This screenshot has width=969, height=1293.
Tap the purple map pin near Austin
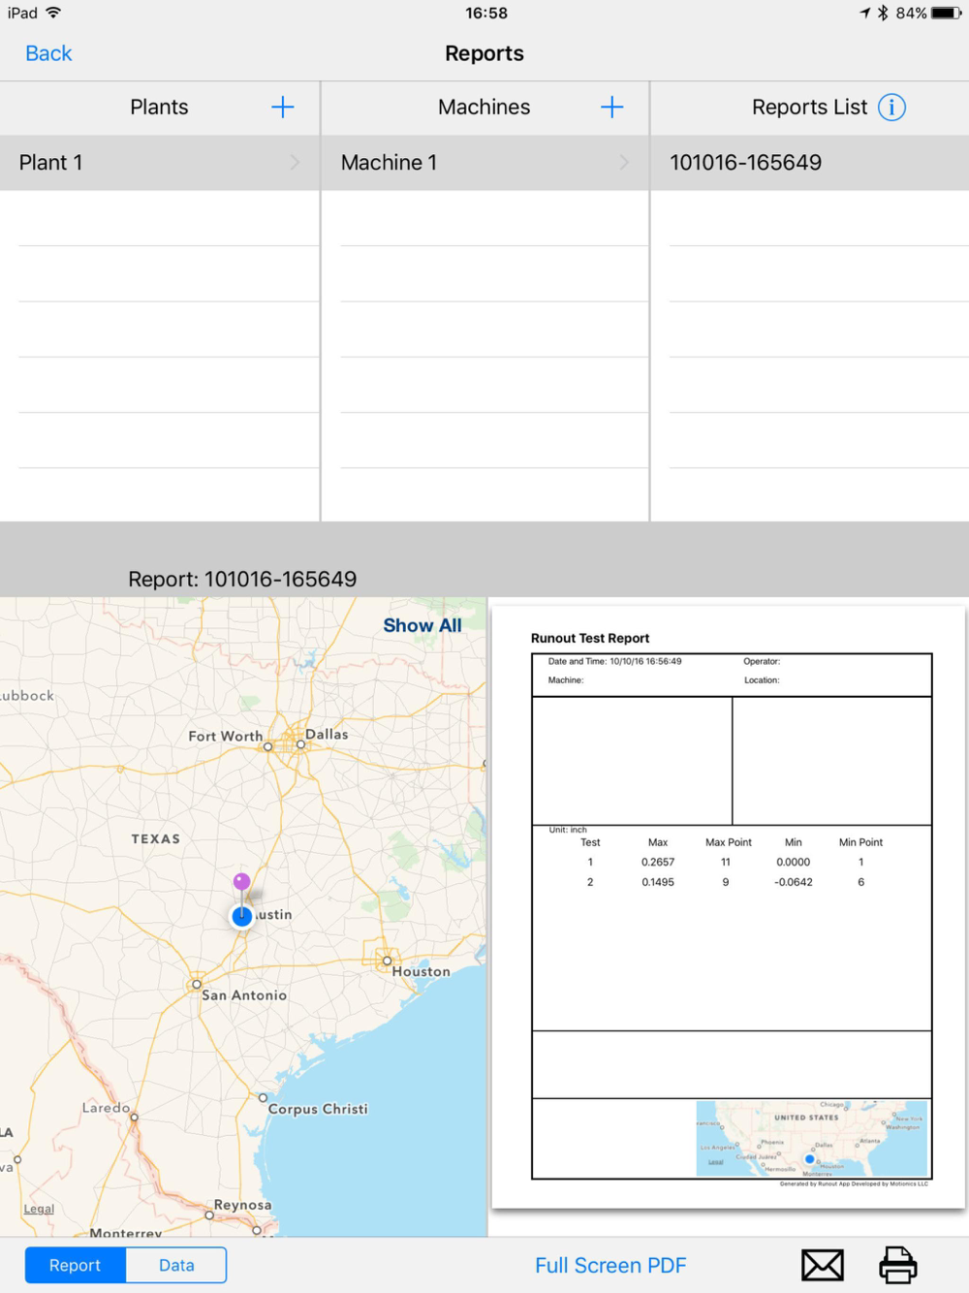(x=241, y=881)
